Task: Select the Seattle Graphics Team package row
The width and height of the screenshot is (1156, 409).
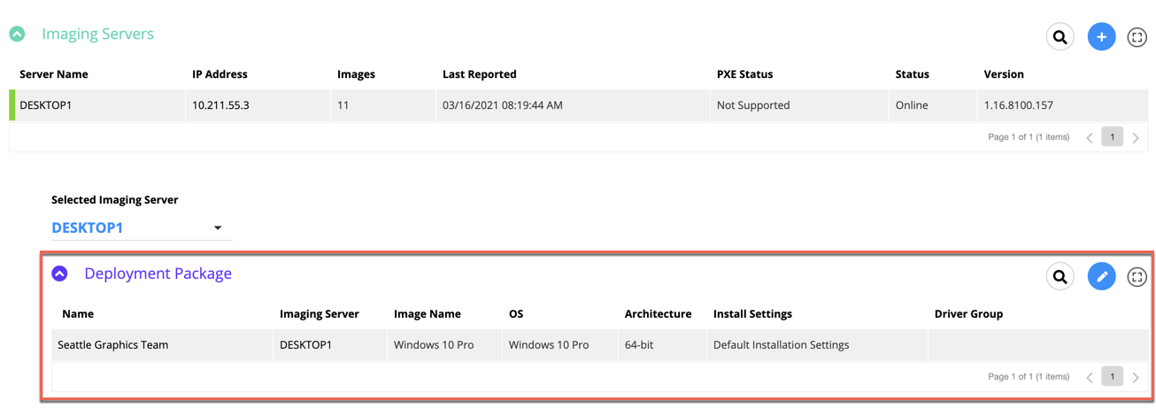Action: pos(600,345)
